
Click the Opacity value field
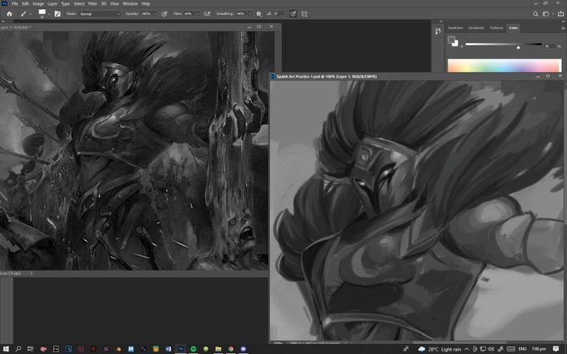(146, 13)
